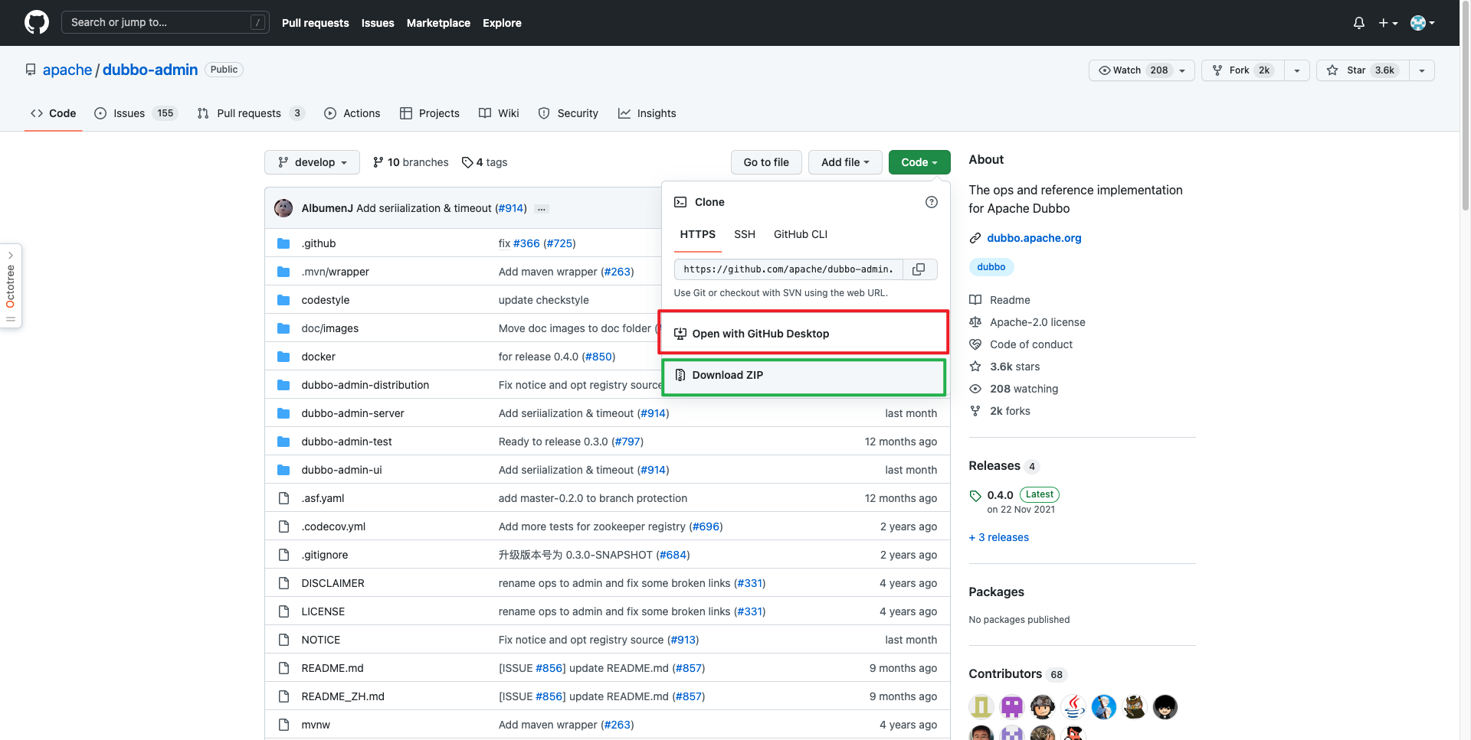Click the release 0.4.0 tag icon
Viewport: 1471px width, 740px height.
pos(975,495)
